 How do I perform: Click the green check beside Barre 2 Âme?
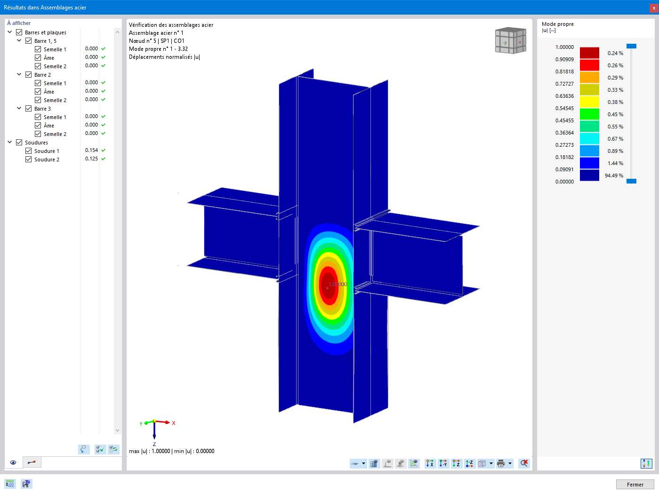[x=103, y=91]
